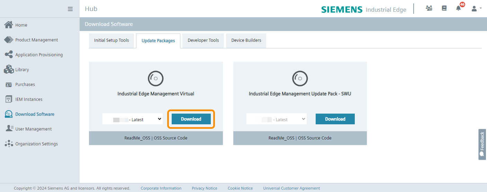Open OSS Source Code under Update Pack - SWU card
The image size is (487, 192).
(x=315, y=138)
